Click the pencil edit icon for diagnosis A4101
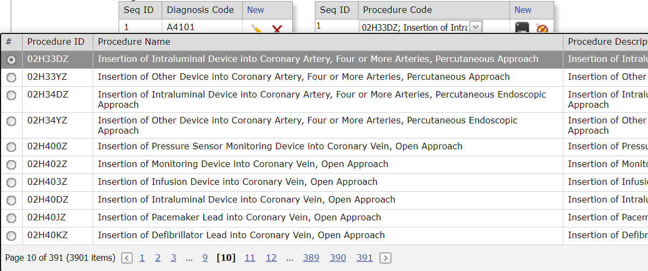Image resolution: width=648 pixels, height=271 pixels. (257, 29)
